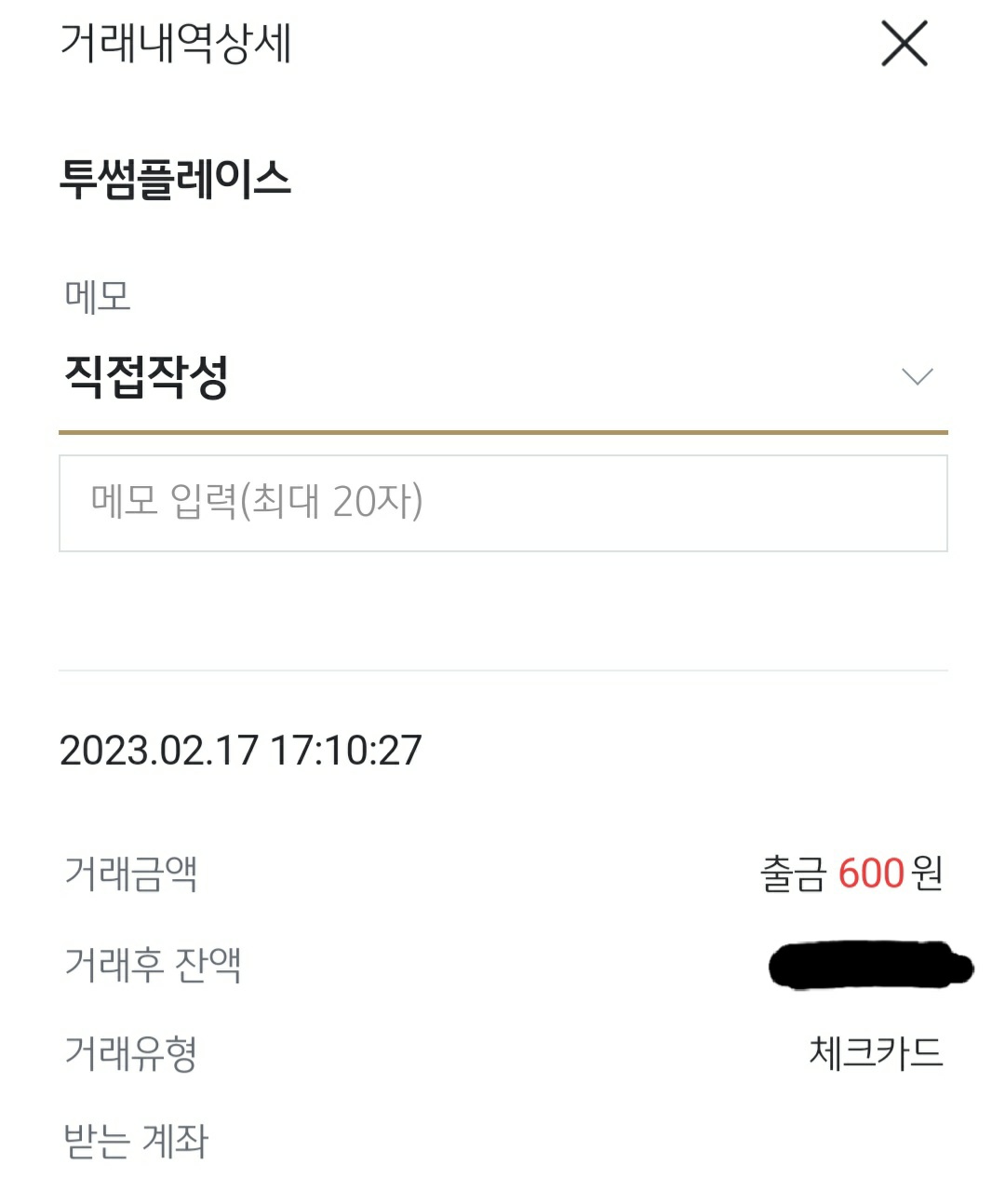Open the 직접작성 memo dropdown
The width and height of the screenshot is (1005, 1191).
(x=146, y=377)
